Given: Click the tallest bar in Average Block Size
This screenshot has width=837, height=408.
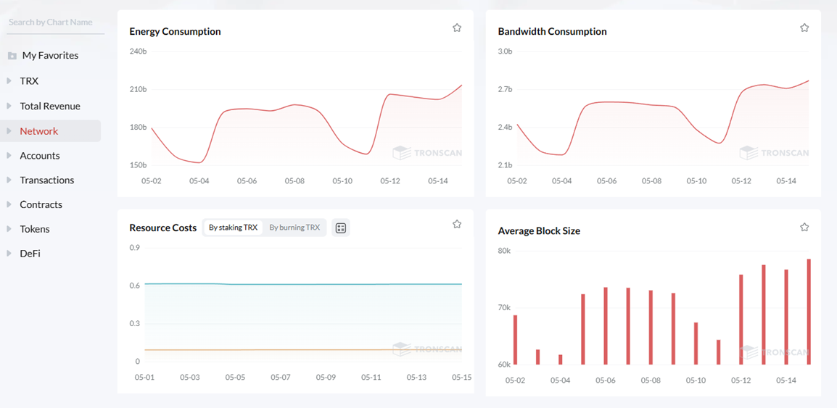Looking at the screenshot, I should click(809, 312).
